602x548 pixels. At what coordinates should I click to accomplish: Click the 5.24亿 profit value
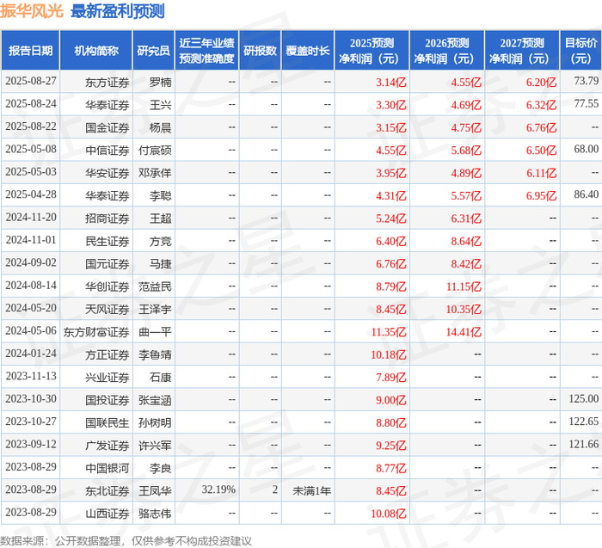coord(390,218)
